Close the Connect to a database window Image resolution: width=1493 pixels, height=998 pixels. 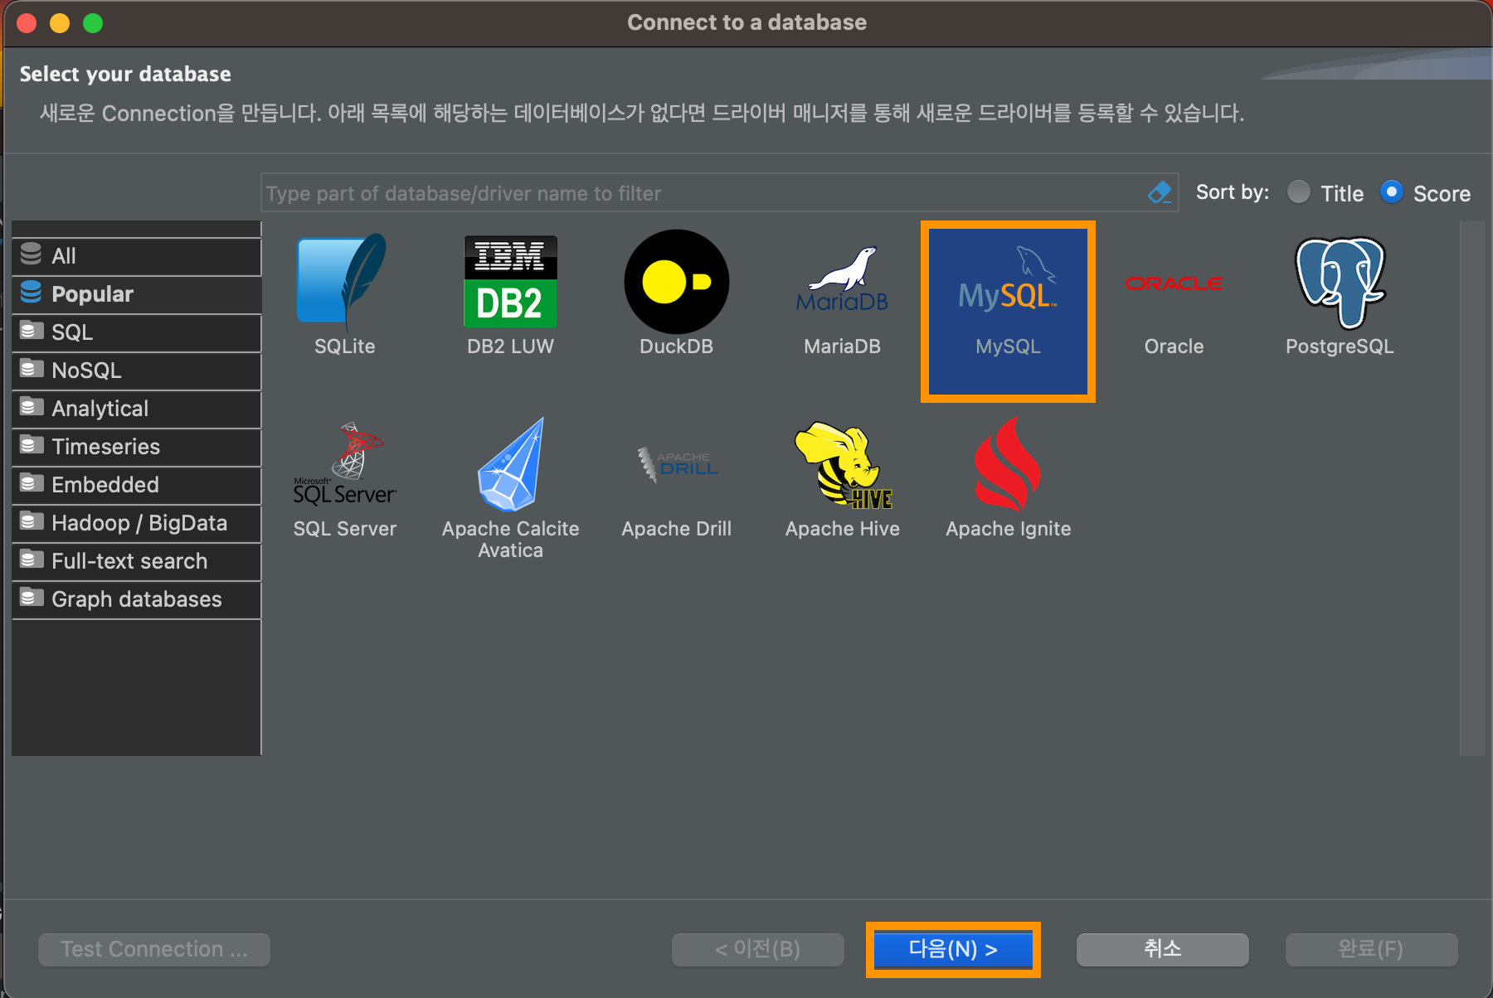click(27, 22)
